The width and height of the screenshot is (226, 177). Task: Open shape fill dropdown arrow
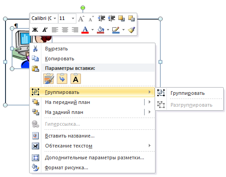pyautogui.click(x=108, y=29)
